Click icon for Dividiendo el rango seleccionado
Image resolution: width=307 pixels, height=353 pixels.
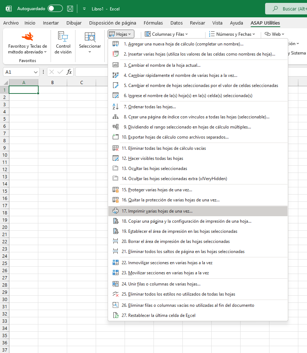tap(116, 127)
